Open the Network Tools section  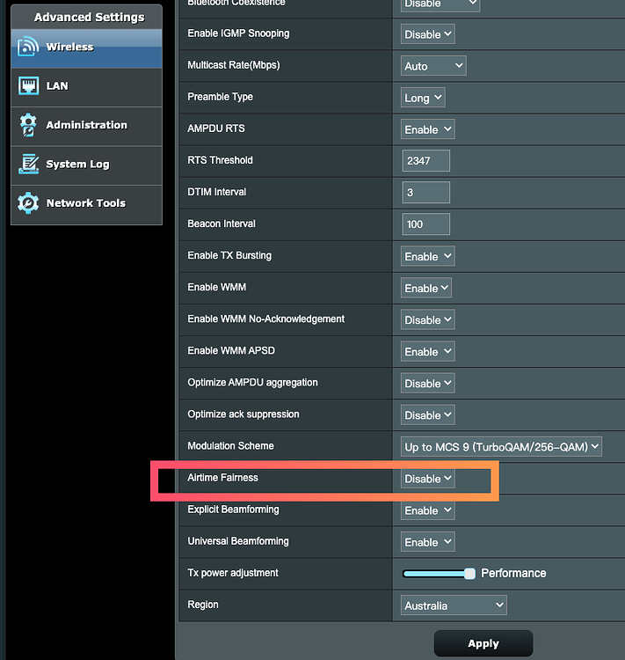pos(87,204)
